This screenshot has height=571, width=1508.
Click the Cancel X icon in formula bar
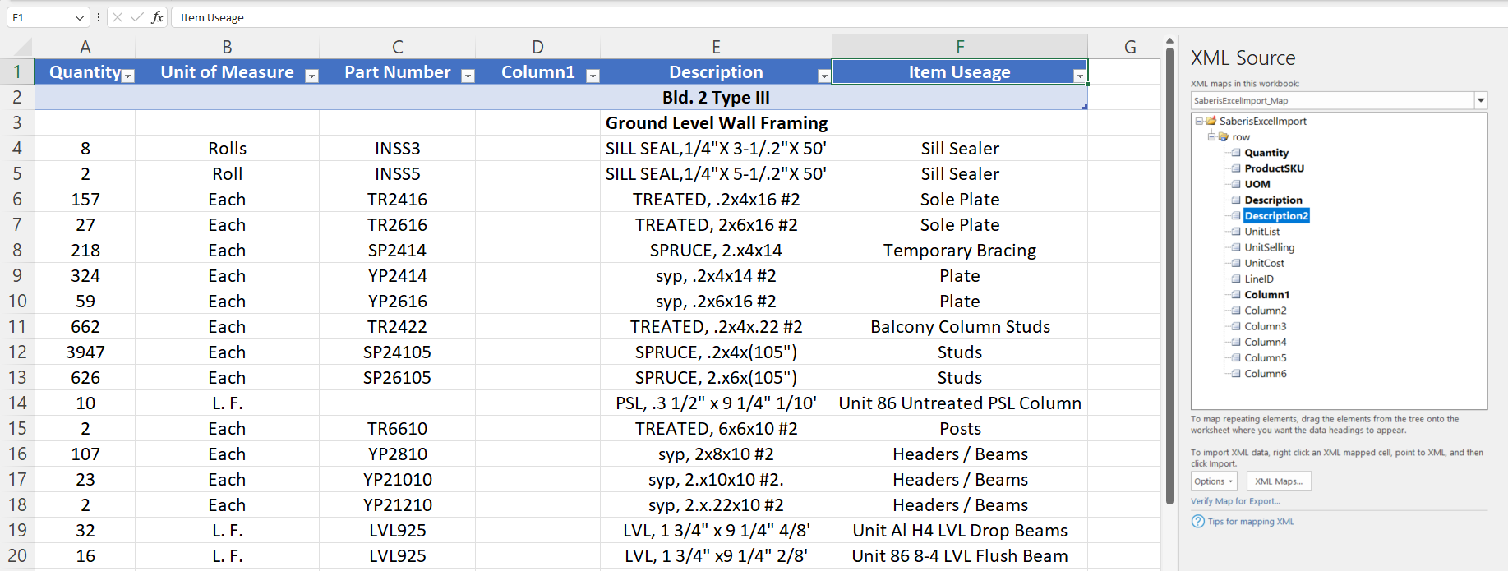118,17
